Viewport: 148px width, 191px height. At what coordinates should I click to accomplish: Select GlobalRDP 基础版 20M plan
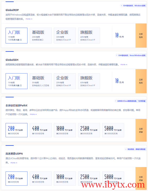tap(41, 36)
